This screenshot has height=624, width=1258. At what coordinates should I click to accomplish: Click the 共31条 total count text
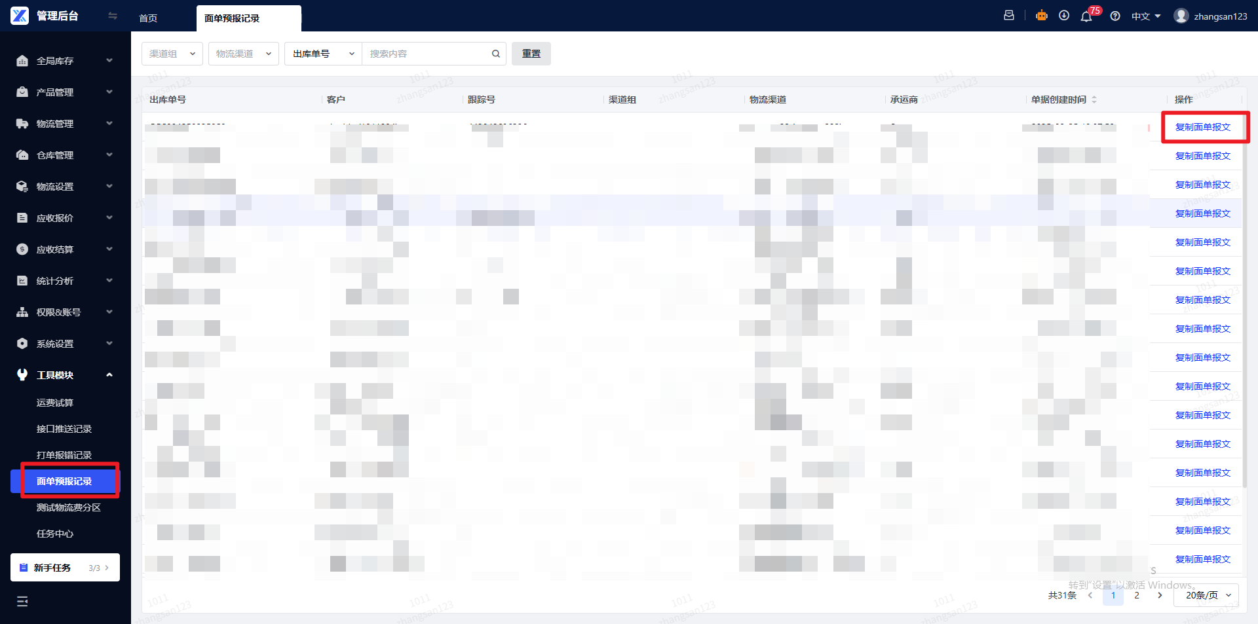point(1062,595)
